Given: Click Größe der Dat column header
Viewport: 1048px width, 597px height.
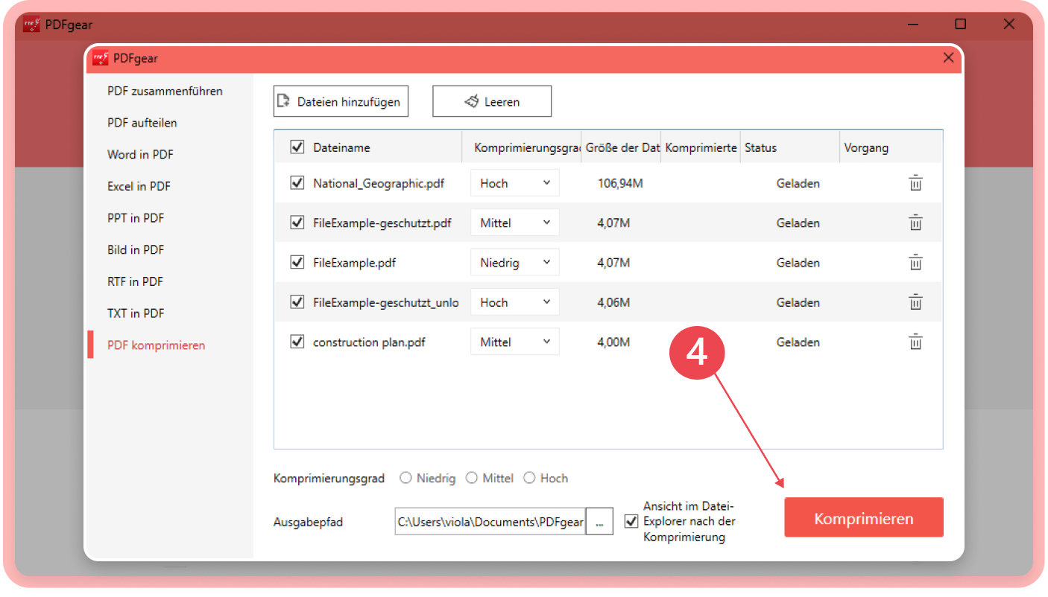Looking at the screenshot, I should pyautogui.click(x=623, y=147).
